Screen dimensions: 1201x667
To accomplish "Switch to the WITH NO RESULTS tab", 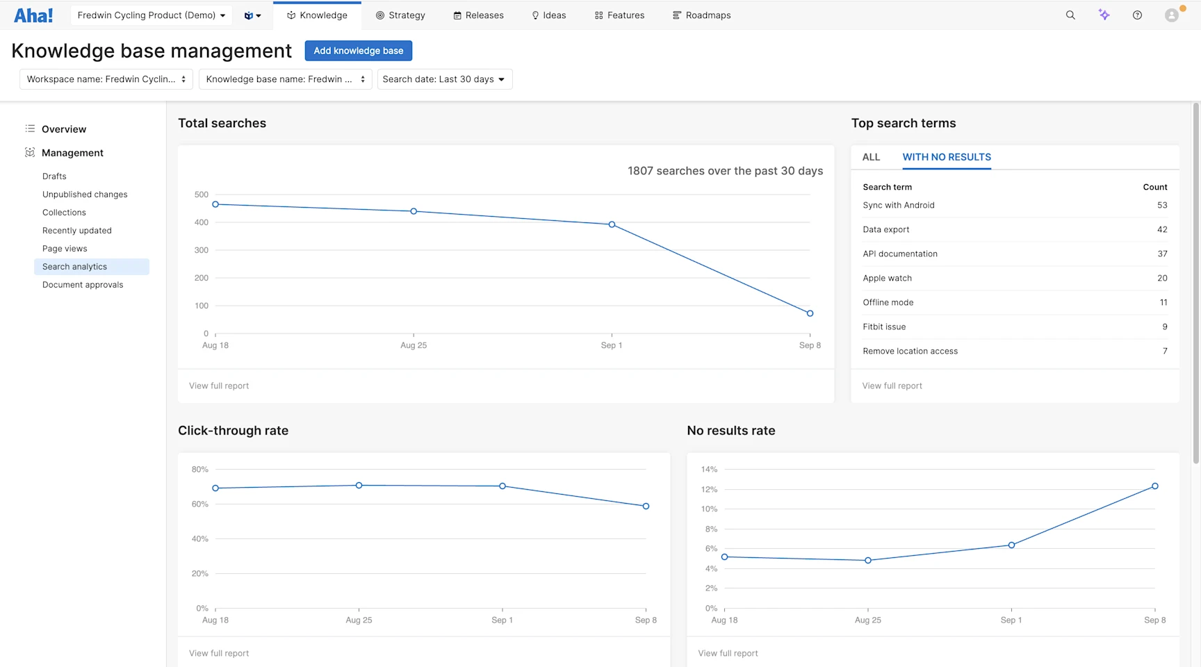I will [x=947, y=157].
